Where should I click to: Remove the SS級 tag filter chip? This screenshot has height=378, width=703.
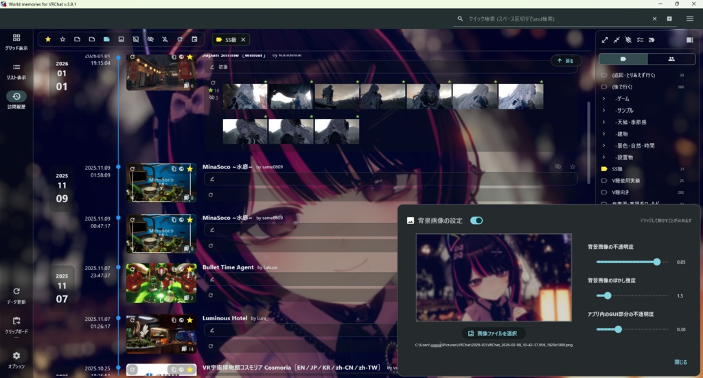click(243, 39)
